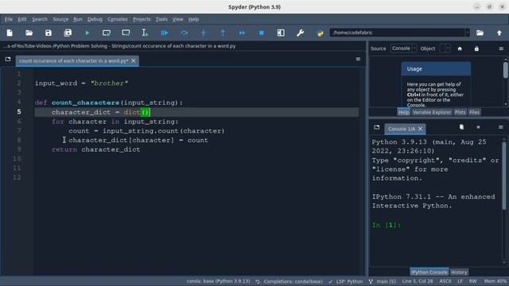Click Completions conda(base) status entry
509x286 pixels.
(x=289, y=281)
